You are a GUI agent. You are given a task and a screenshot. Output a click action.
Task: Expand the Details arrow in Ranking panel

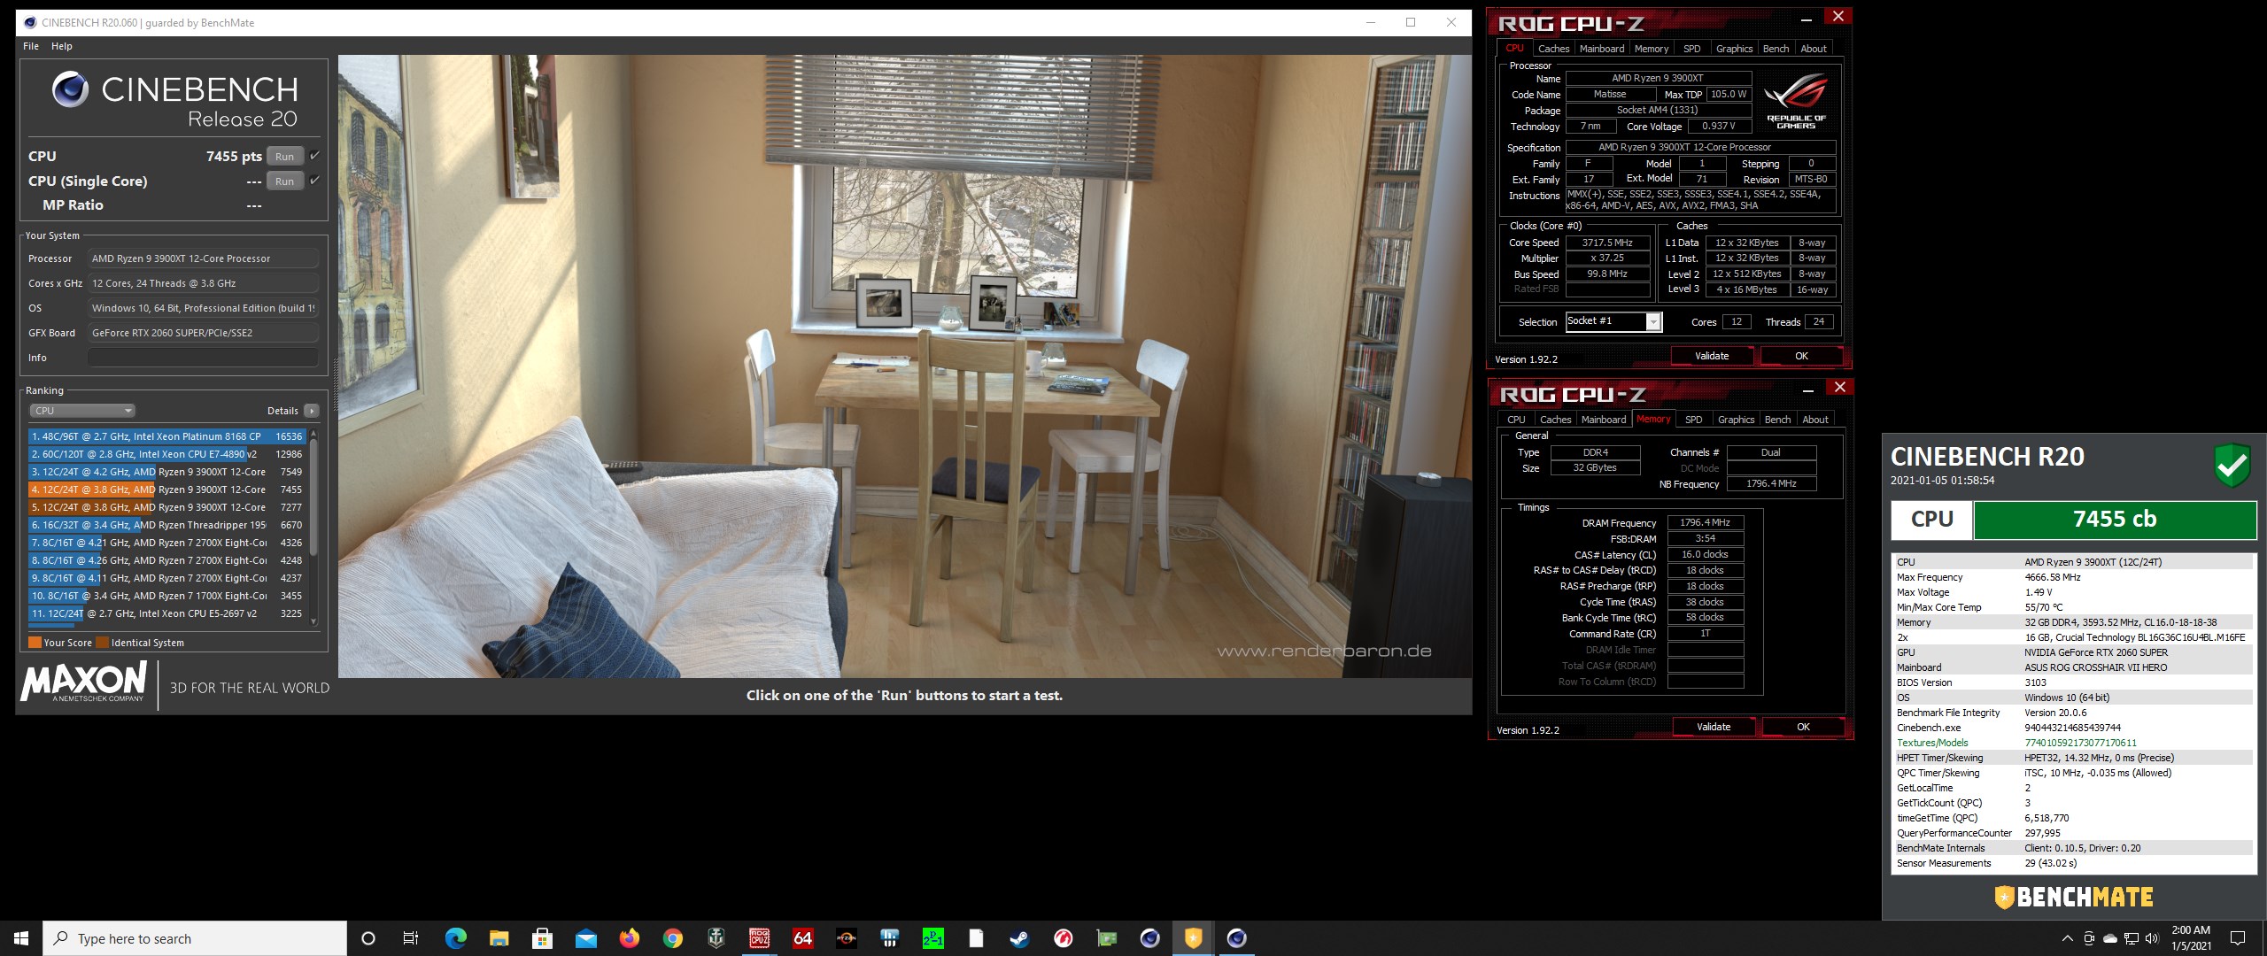311,411
